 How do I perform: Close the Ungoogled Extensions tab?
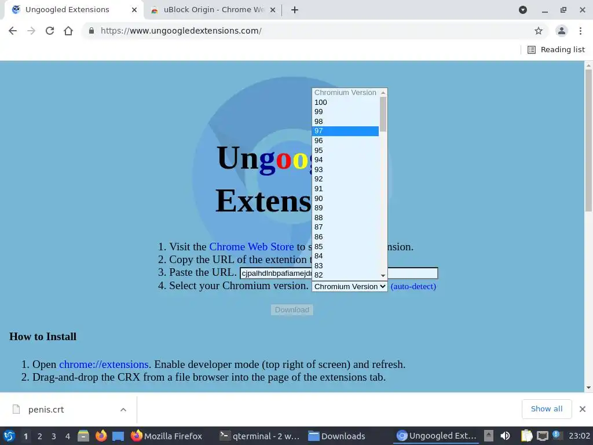point(134,10)
